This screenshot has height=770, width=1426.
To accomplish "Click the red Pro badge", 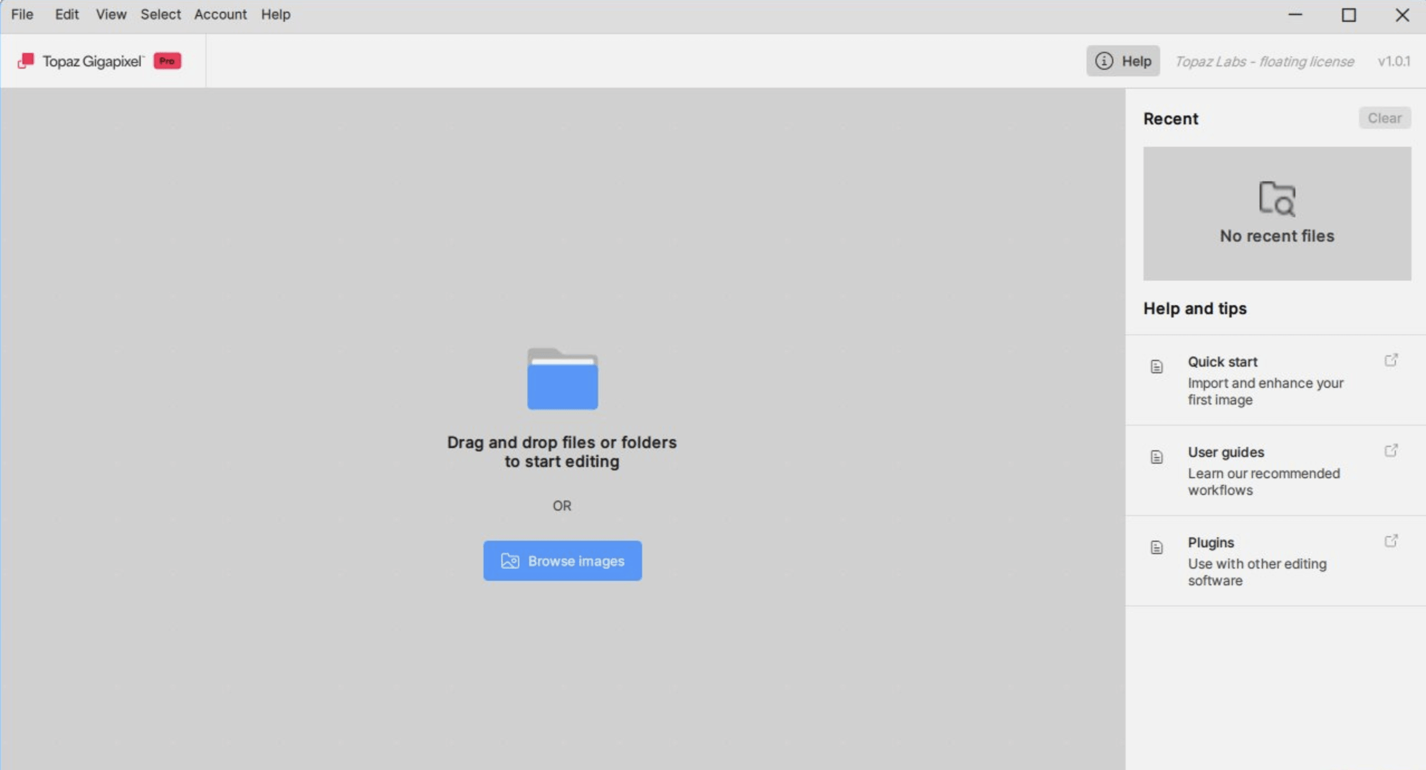I will 167,60.
